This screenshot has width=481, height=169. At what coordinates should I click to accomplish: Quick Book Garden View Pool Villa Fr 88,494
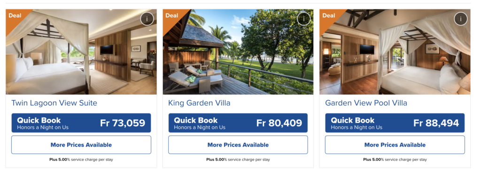pos(395,123)
